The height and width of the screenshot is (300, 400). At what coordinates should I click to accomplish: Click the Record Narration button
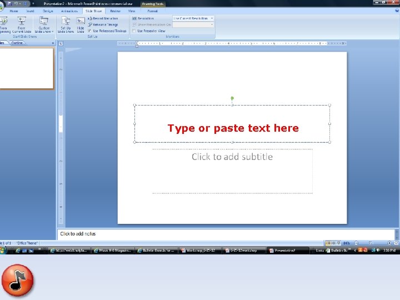click(103, 18)
